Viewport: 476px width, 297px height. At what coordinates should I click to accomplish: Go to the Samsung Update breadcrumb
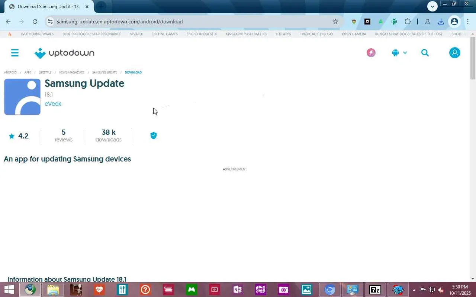(x=104, y=72)
